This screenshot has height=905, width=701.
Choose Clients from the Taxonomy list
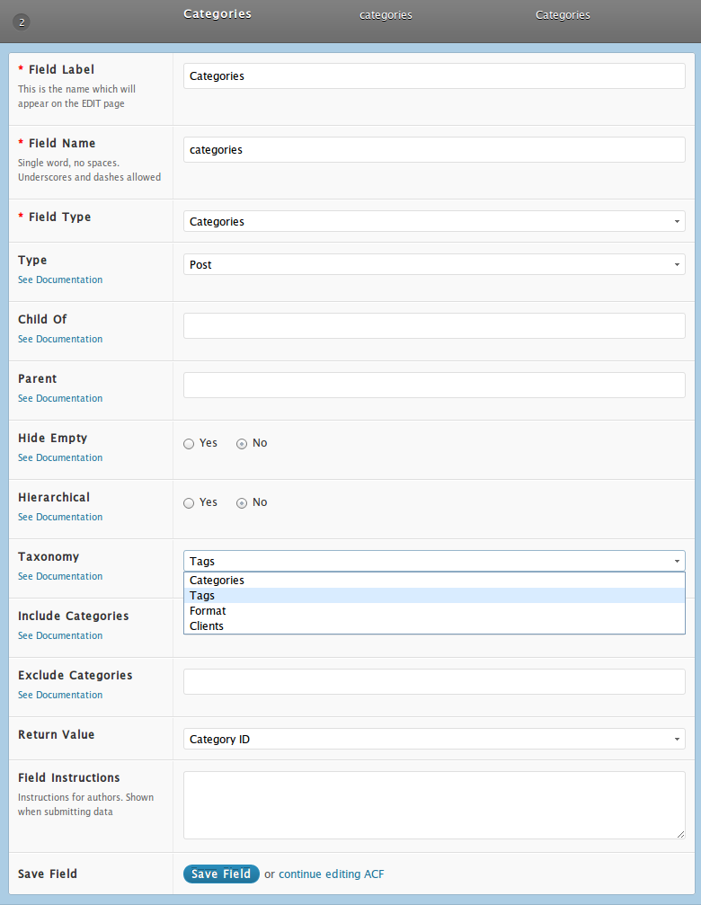click(x=434, y=626)
